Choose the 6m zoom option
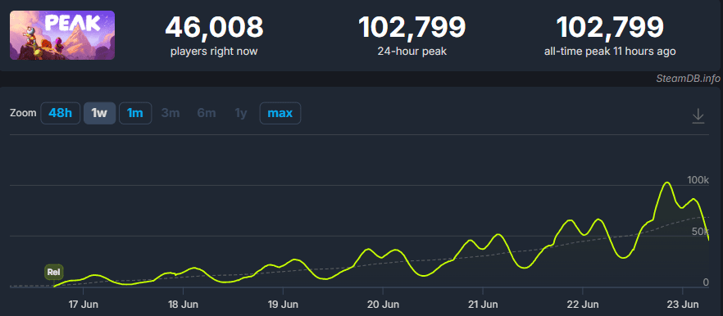 tap(207, 113)
